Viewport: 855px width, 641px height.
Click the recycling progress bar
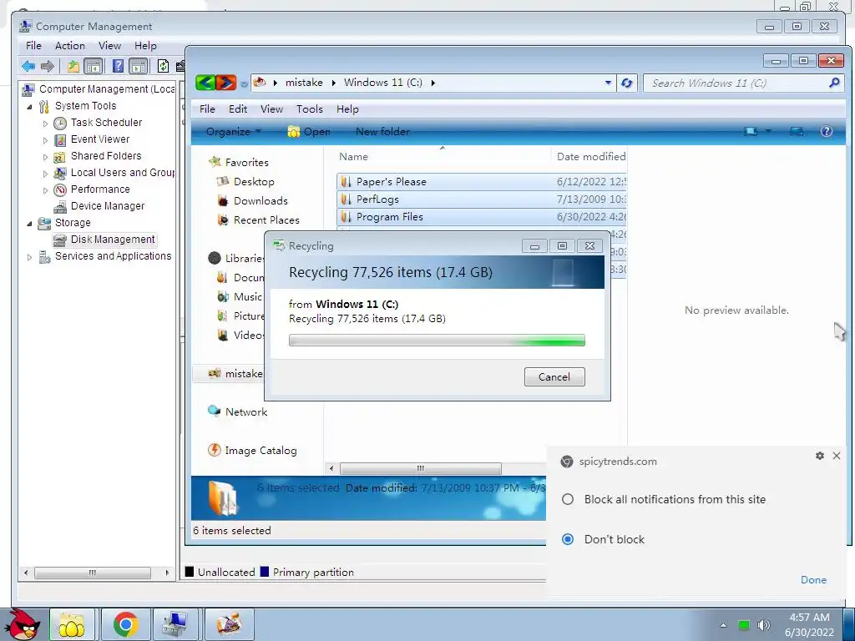(x=437, y=341)
